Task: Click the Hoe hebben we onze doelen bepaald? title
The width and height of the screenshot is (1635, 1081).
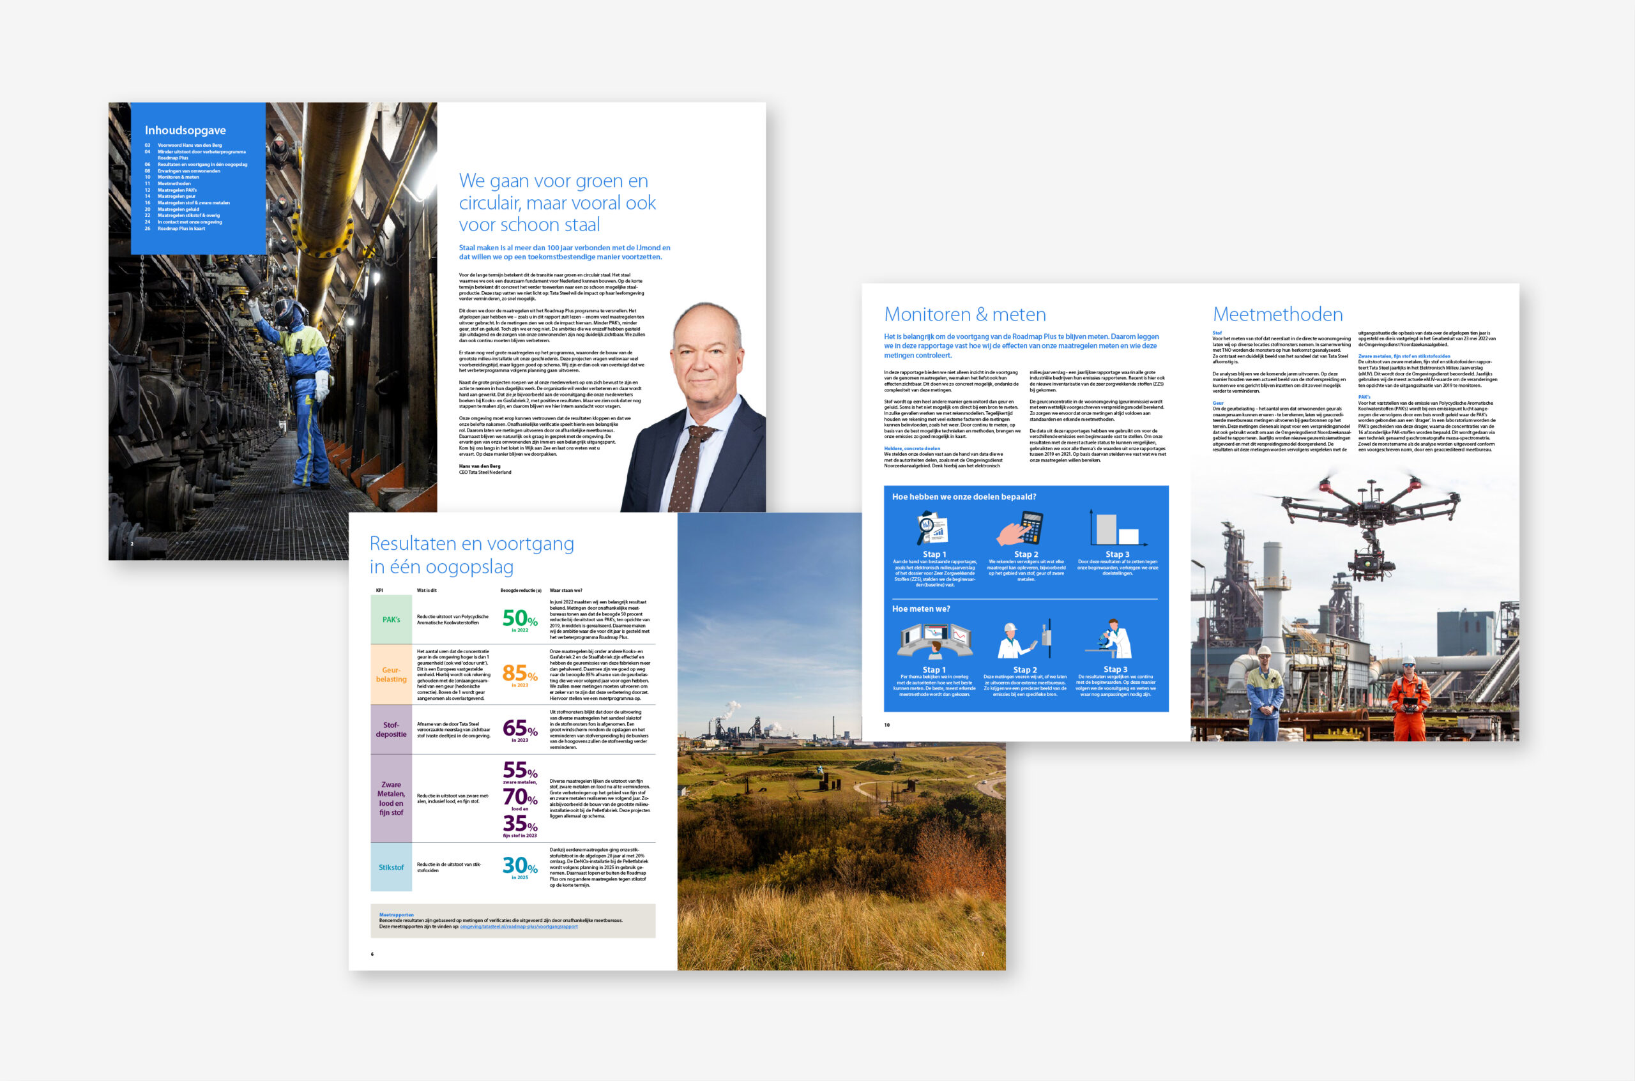Action: (x=964, y=496)
